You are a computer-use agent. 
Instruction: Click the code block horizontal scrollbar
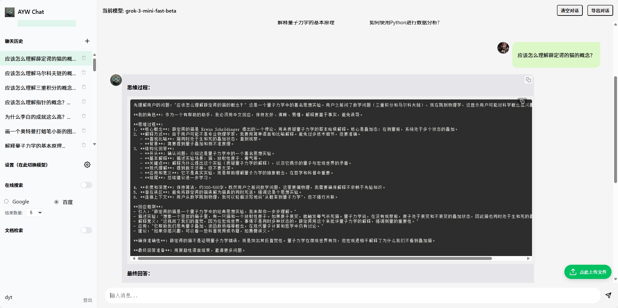click(314, 258)
